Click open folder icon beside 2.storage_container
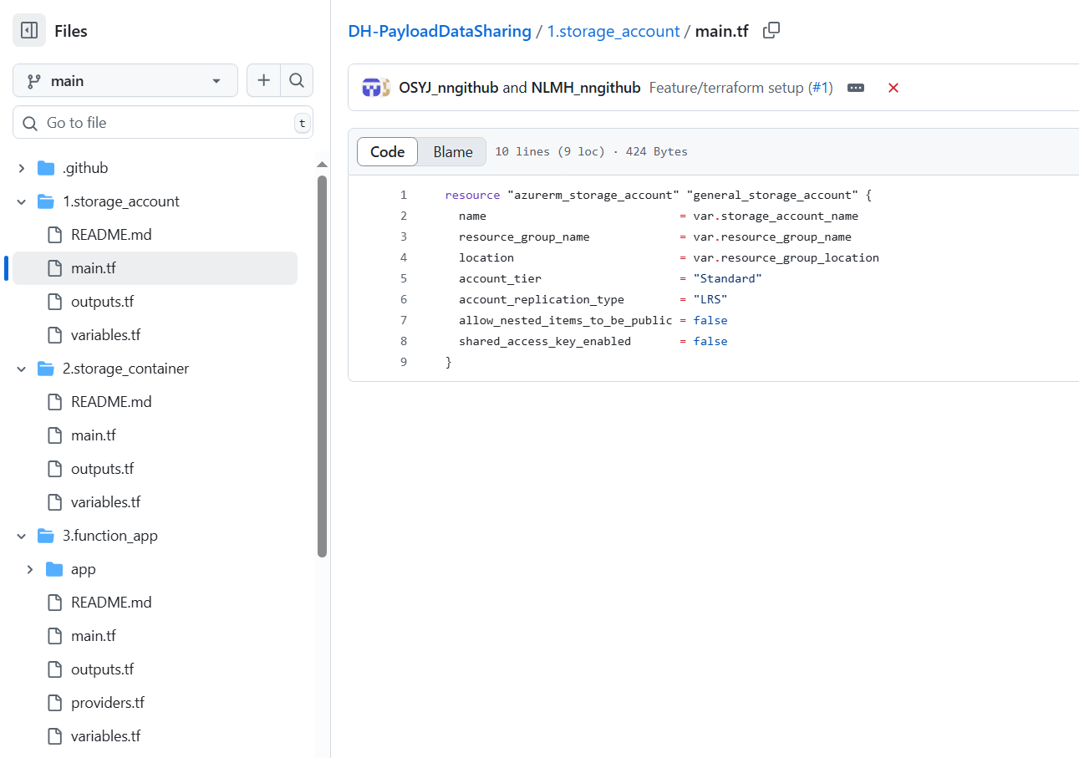1079x758 pixels. [x=46, y=369]
